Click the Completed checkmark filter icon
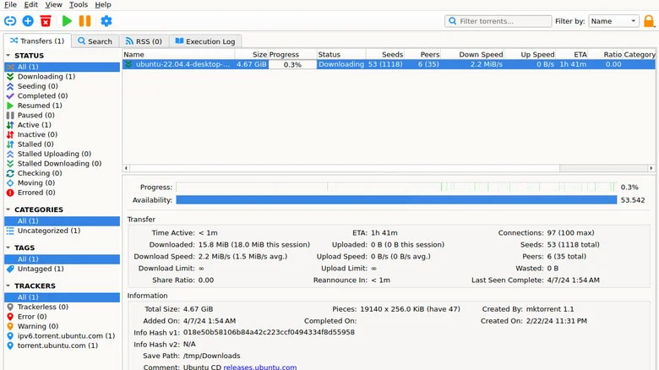The width and height of the screenshot is (659, 370). tap(10, 95)
